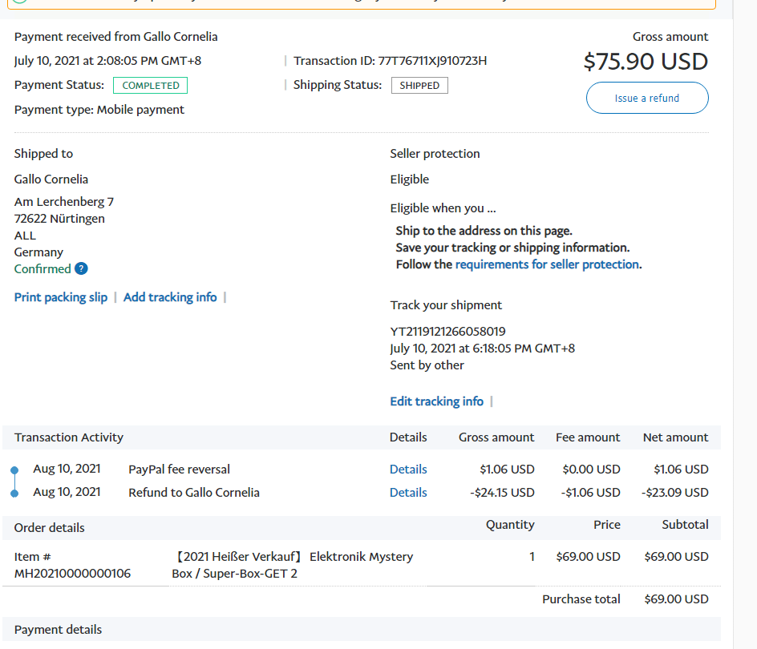The width and height of the screenshot is (757, 649).
Task: Click the item number MH20210000000106
Action: [x=72, y=574]
